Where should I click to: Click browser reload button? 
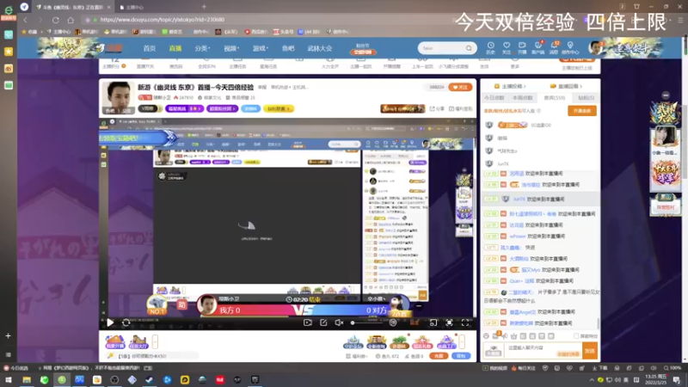point(55,20)
